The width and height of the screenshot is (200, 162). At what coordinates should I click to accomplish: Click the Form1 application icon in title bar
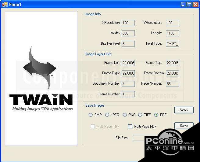[5, 5]
